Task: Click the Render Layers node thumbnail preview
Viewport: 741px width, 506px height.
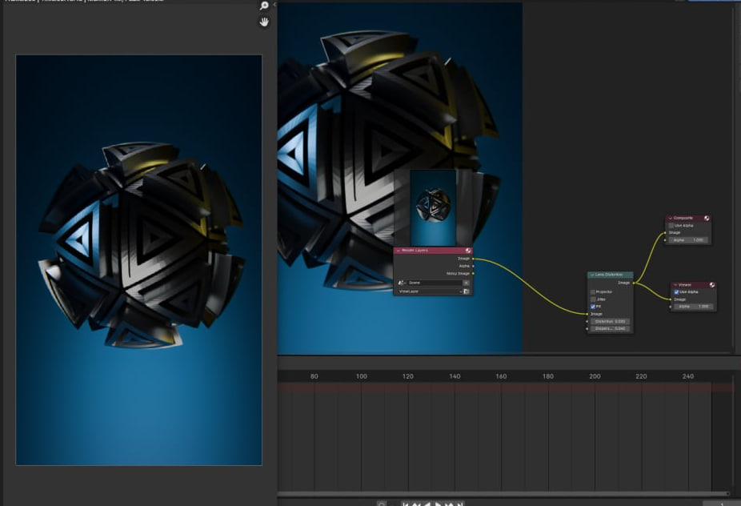Action: click(x=433, y=207)
